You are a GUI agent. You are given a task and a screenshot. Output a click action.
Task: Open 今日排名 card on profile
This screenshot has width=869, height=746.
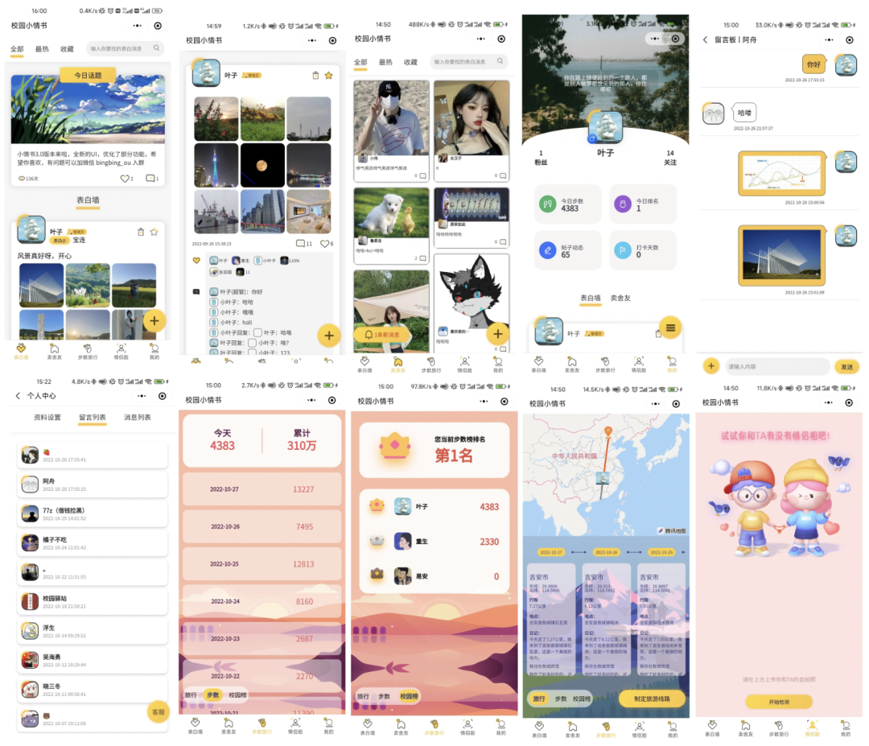(643, 204)
